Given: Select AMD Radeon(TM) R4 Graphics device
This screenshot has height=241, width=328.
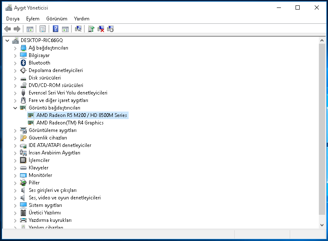Looking at the screenshot, I should click(x=70, y=123).
